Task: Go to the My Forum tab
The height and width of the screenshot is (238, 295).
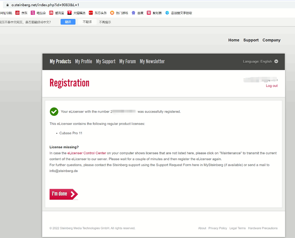Action: point(127,61)
